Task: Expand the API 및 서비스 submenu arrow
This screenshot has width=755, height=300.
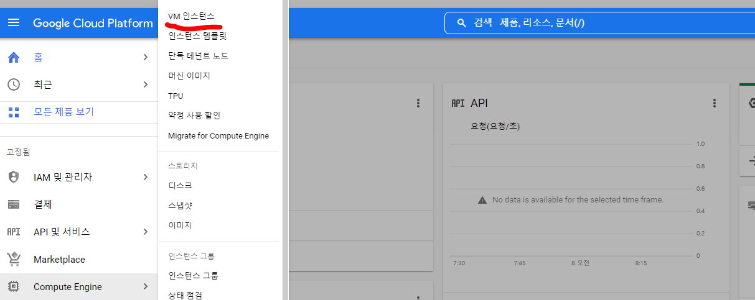Action: click(x=146, y=232)
